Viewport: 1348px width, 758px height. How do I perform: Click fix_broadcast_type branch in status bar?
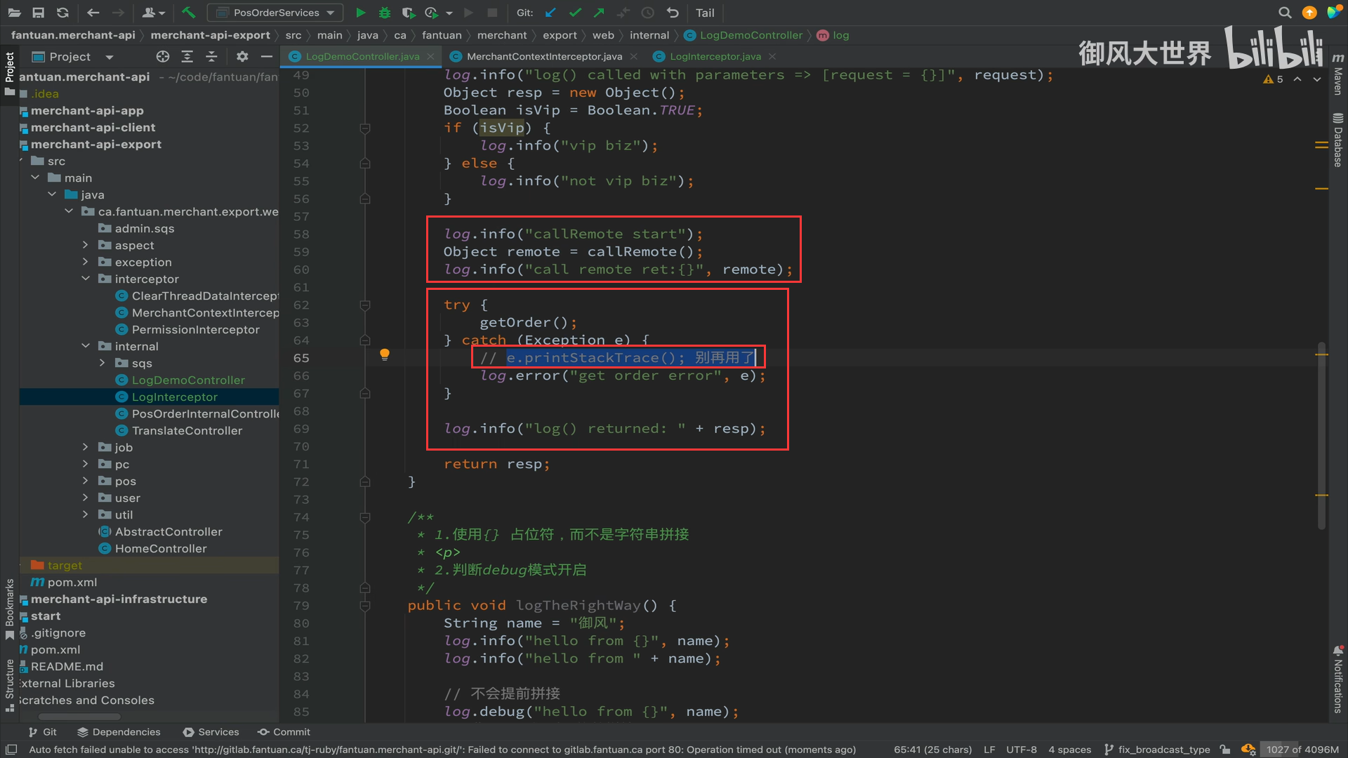[x=1157, y=750]
